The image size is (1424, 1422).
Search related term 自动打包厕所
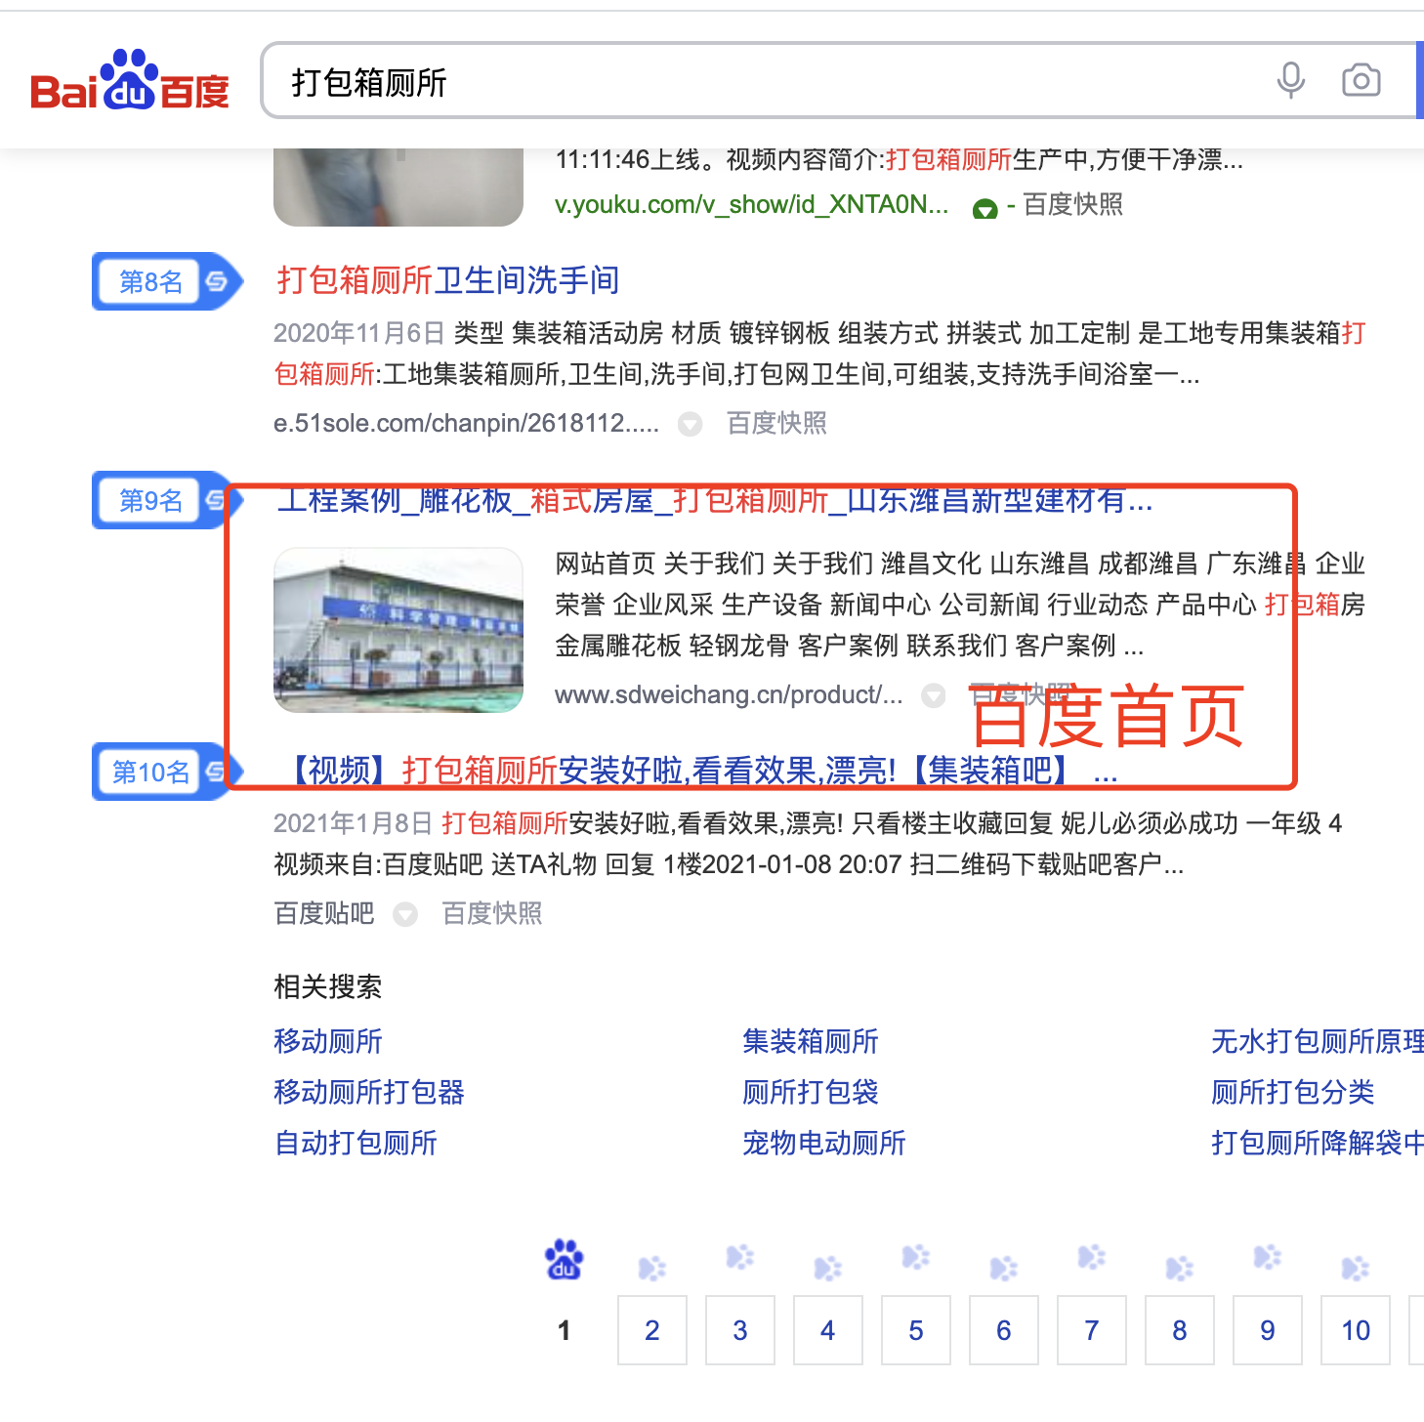pos(356,1143)
